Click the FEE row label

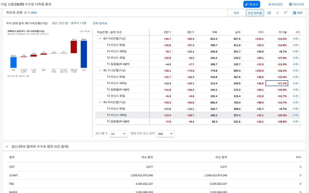[x=12, y=184]
